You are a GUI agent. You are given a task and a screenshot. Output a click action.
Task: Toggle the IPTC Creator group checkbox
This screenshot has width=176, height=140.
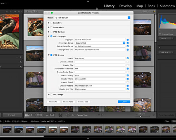point(51,55)
